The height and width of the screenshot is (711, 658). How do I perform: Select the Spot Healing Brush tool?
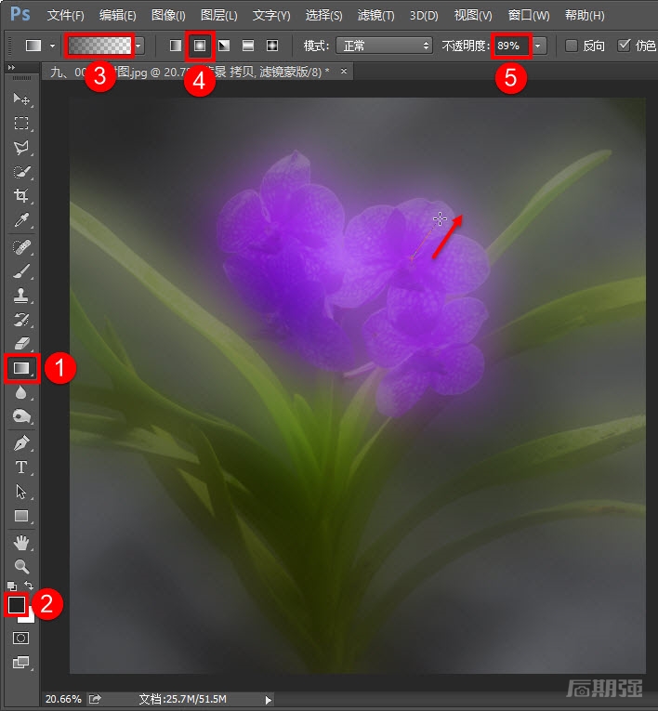(21, 247)
